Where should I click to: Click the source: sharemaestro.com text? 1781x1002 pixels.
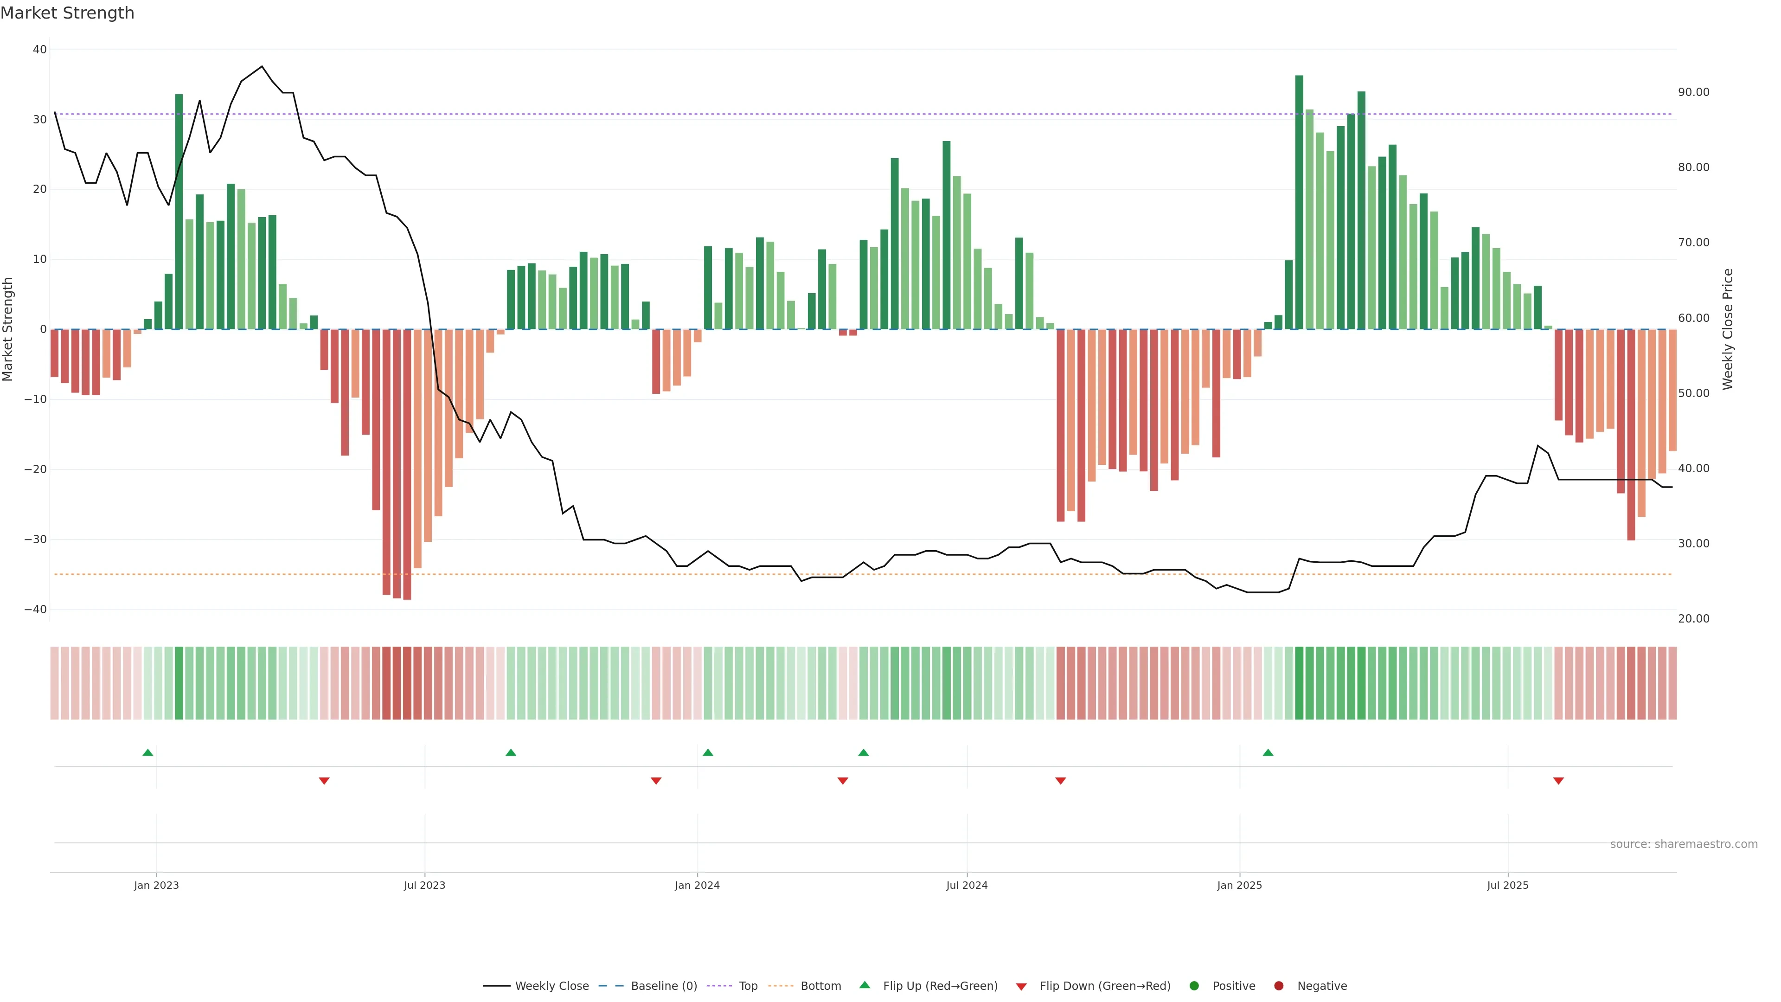pyautogui.click(x=1684, y=844)
